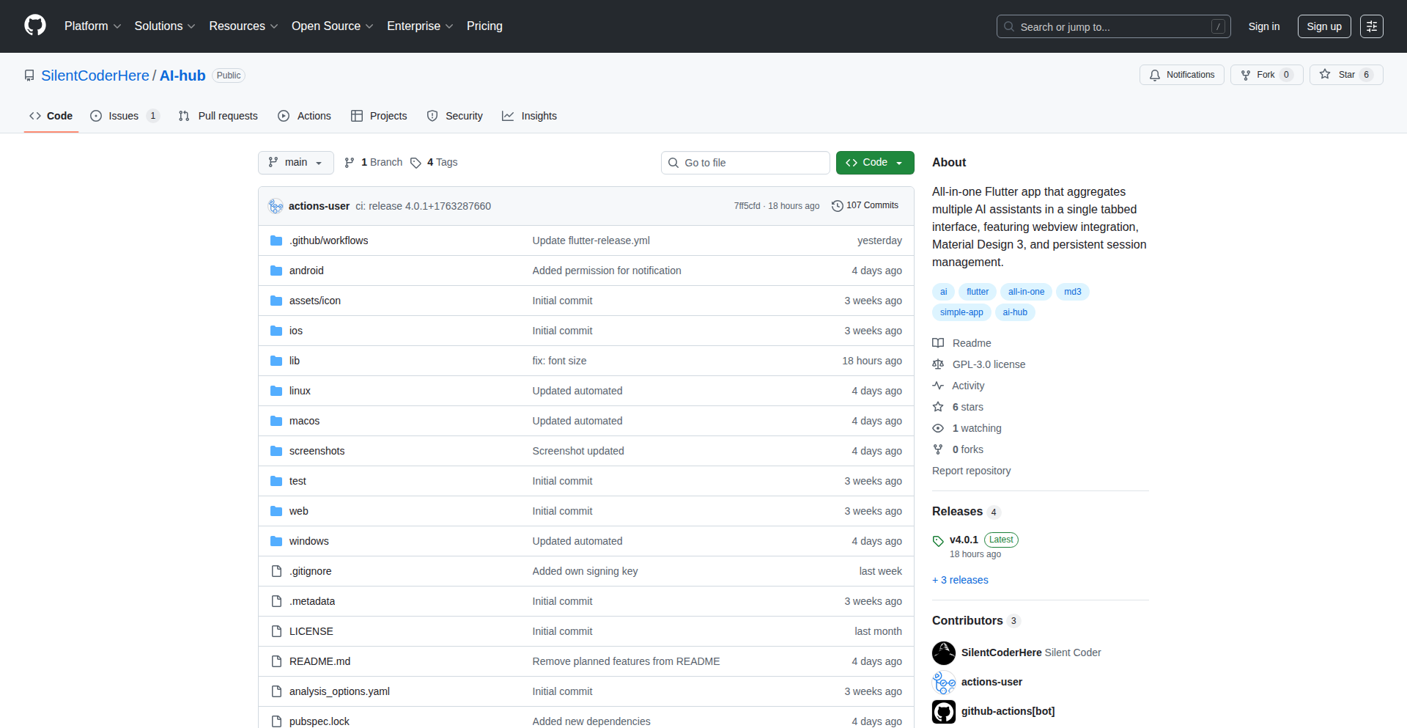
Task: Click the fork icon beside 0 forks
Action: click(938, 449)
